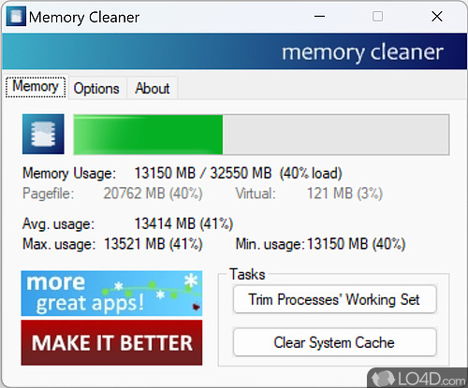Click the Min. usage value
Screen dimensions: 468x388
[x=357, y=244]
